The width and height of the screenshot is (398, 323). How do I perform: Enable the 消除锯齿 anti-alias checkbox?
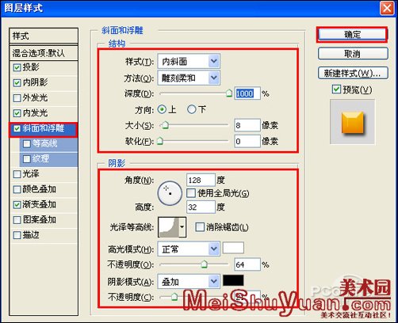click(x=200, y=227)
